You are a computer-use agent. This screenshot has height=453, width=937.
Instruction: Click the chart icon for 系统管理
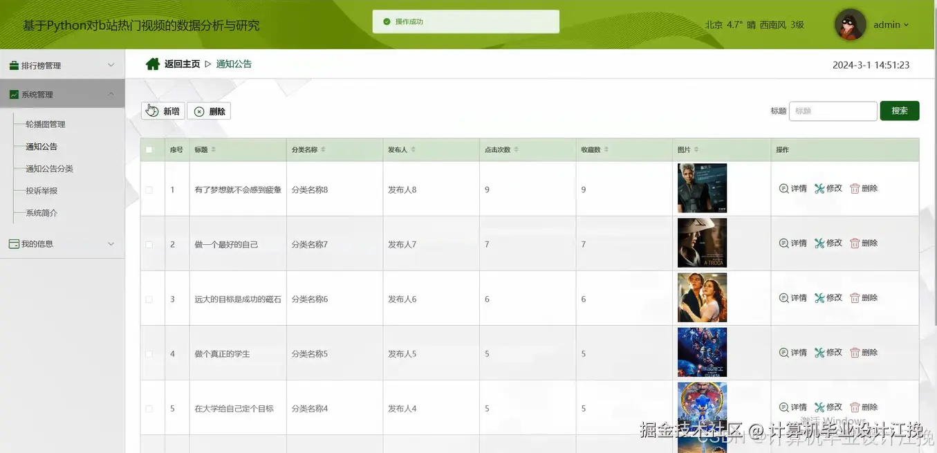point(14,95)
